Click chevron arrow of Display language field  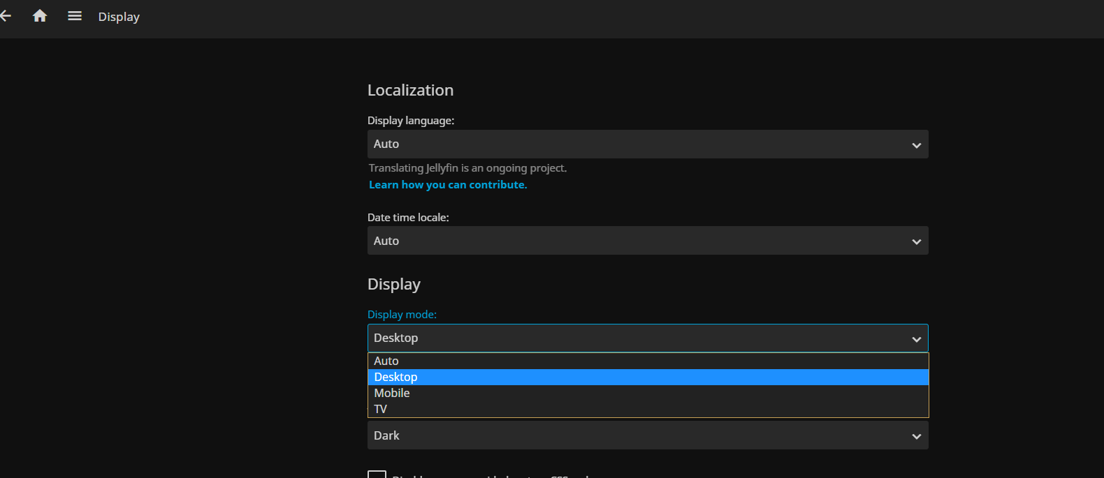click(916, 145)
